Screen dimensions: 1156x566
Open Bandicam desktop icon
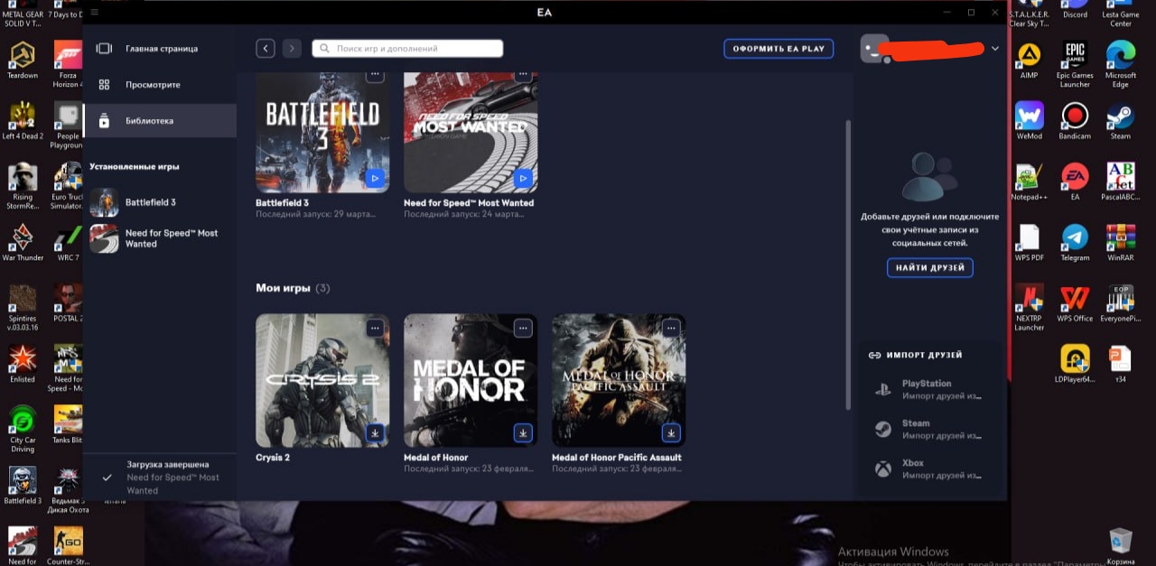[x=1075, y=121]
